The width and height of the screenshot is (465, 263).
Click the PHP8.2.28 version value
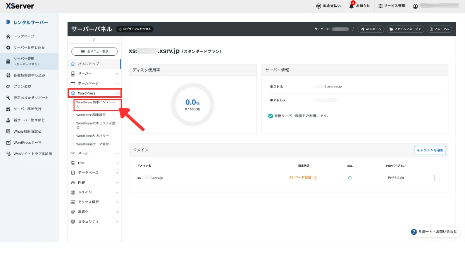tap(396, 178)
